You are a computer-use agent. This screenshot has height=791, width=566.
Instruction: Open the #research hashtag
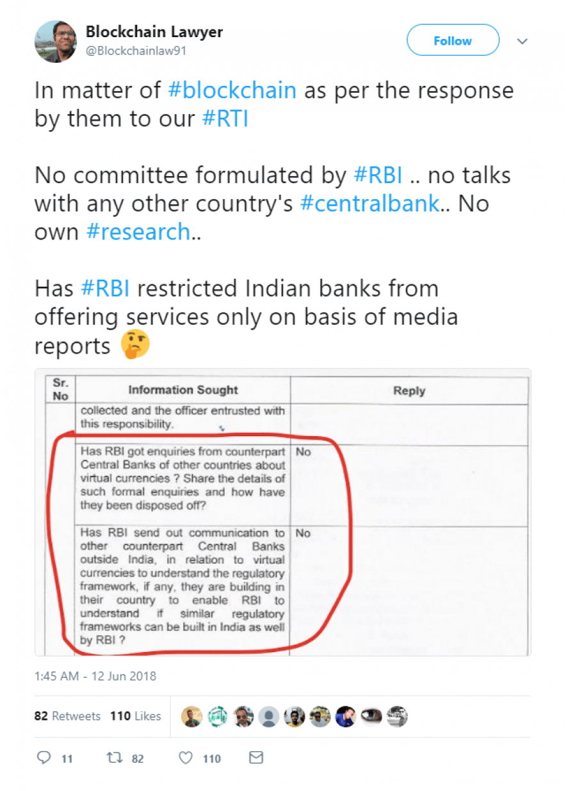138,232
